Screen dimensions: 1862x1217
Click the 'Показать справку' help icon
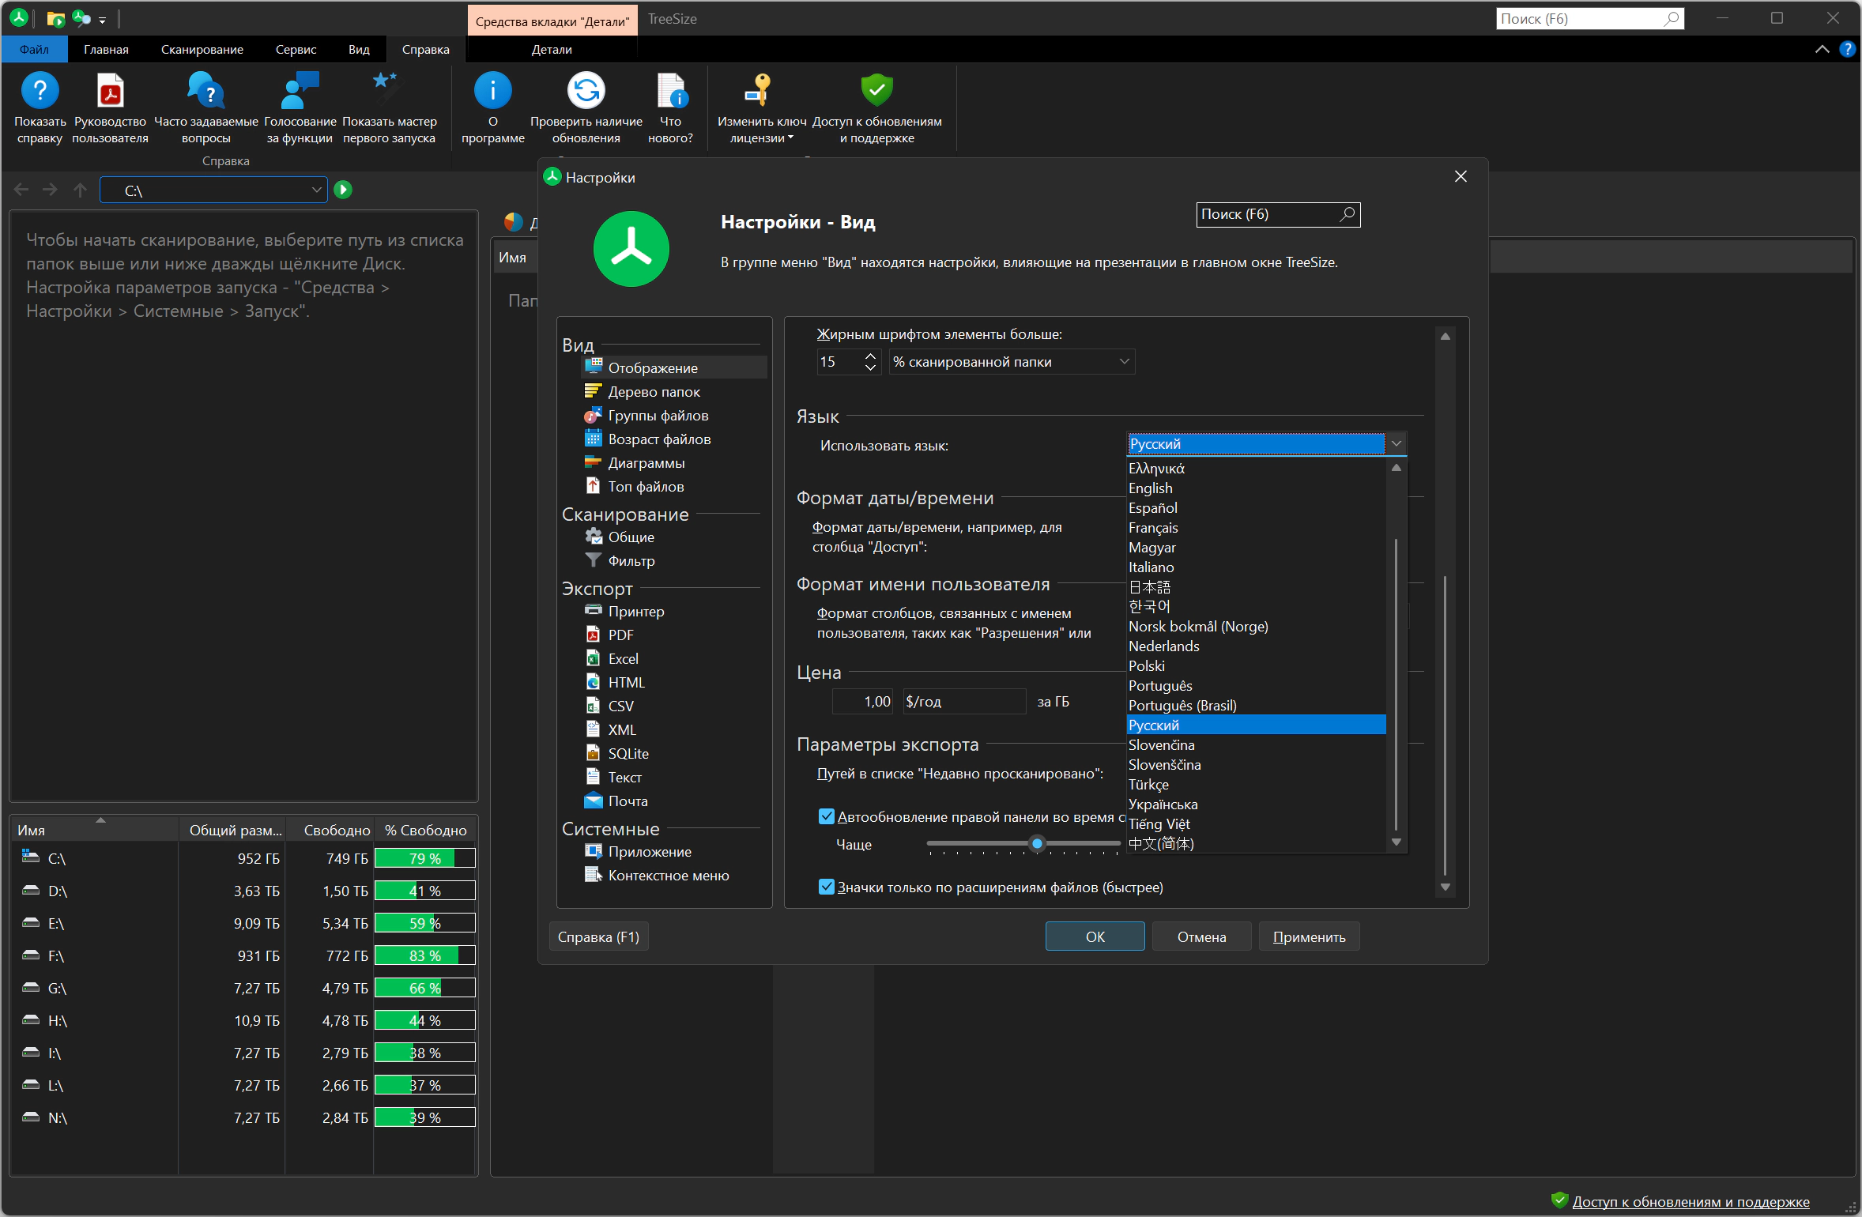(x=40, y=92)
